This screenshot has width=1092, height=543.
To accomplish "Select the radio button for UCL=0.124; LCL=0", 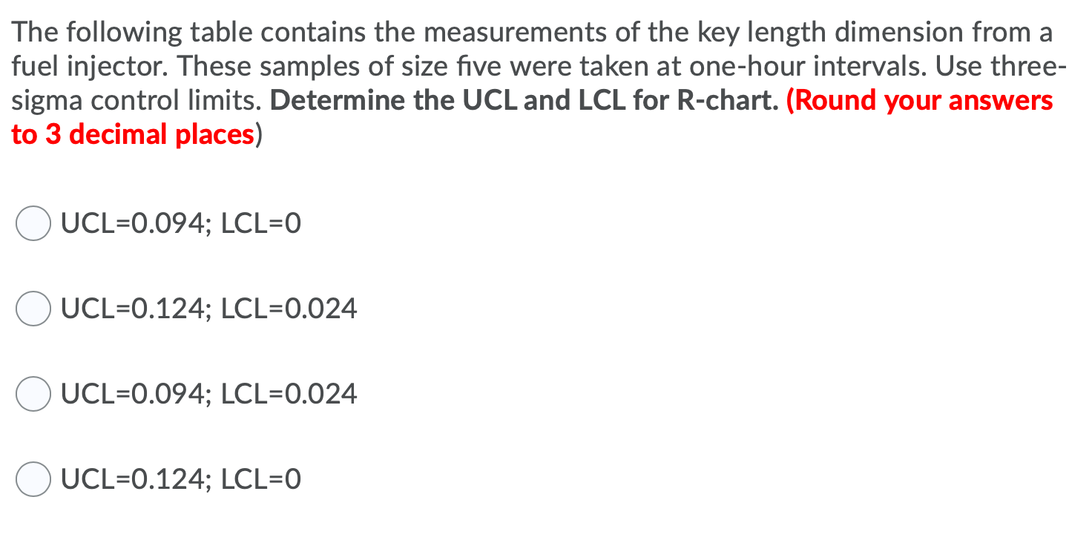I will pos(33,479).
